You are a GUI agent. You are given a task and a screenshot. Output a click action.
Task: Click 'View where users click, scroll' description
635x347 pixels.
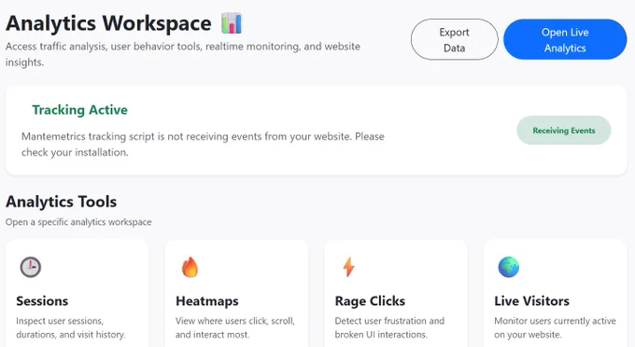pos(235,327)
